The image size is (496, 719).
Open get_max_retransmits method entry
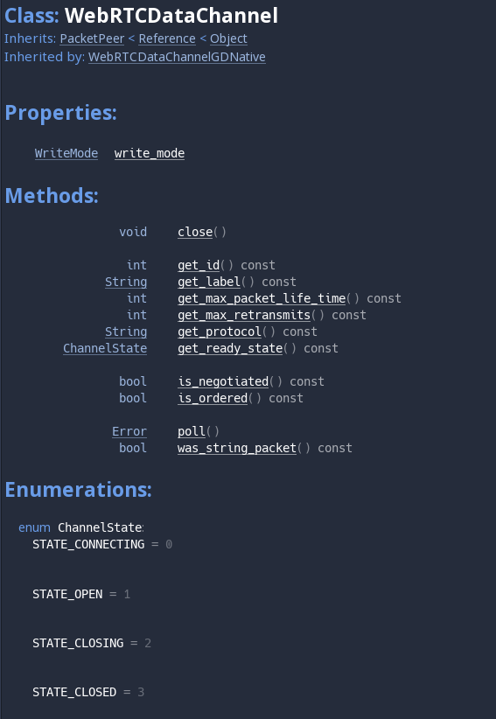point(244,315)
